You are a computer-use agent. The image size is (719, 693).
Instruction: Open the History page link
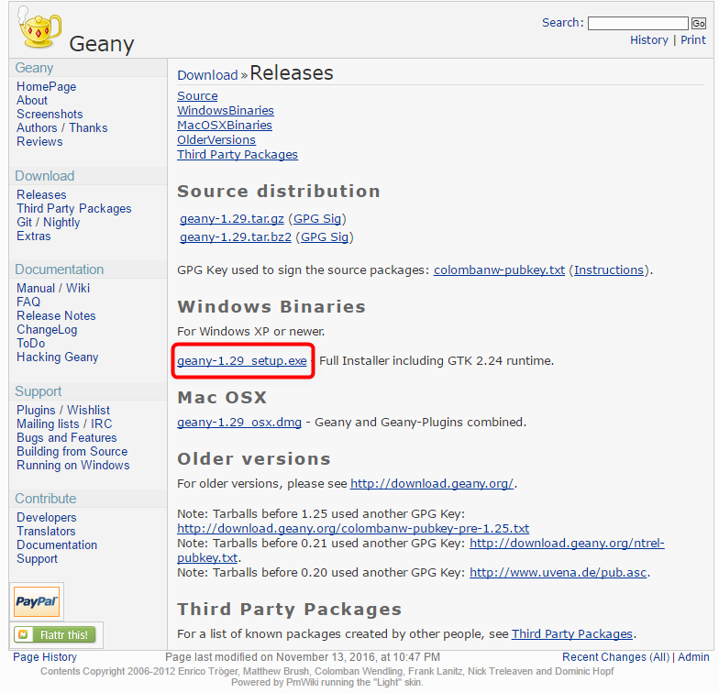649,40
